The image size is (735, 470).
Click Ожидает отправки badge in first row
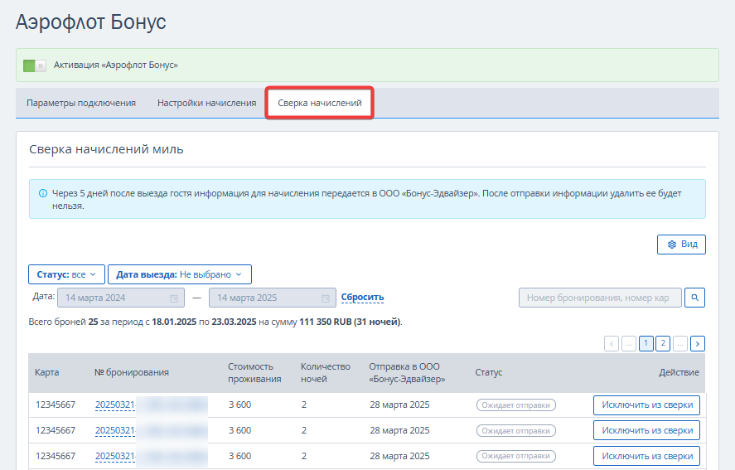click(x=516, y=405)
